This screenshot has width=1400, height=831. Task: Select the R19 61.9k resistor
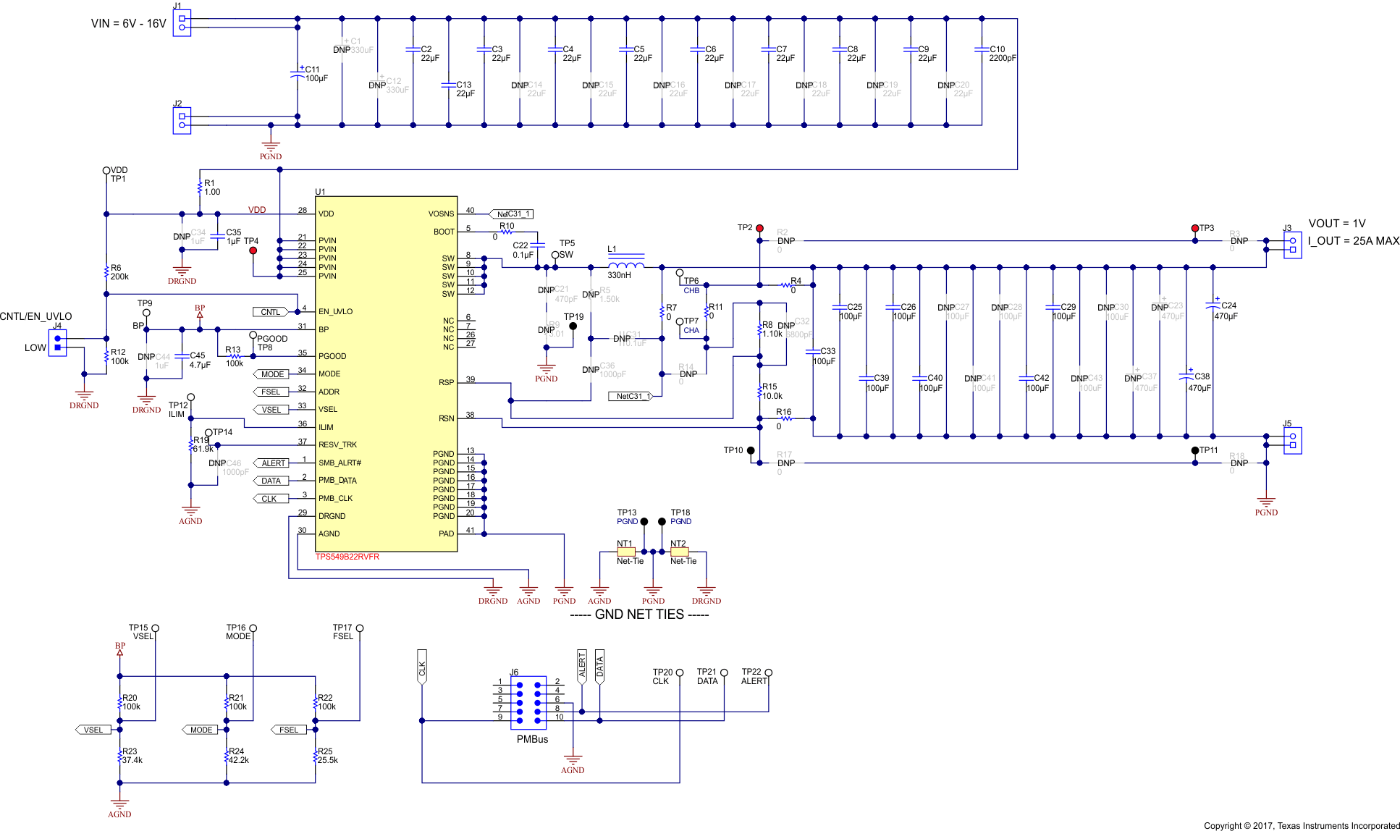(x=191, y=445)
